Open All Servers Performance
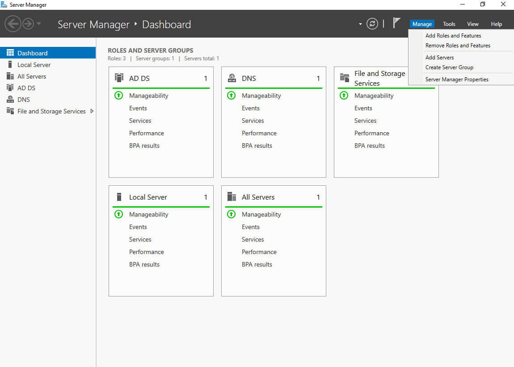Screen dimensions: 514x367 point(259,252)
